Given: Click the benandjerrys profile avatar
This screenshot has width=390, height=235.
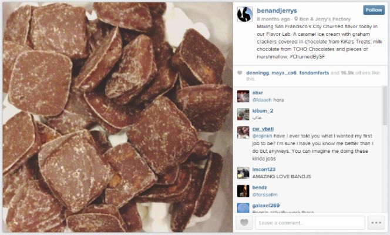Looking at the screenshot, I should [x=245, y=14].
